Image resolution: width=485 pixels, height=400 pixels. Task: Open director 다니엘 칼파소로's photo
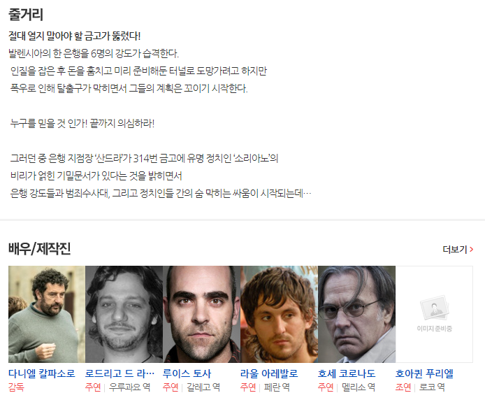click(47, 314)
